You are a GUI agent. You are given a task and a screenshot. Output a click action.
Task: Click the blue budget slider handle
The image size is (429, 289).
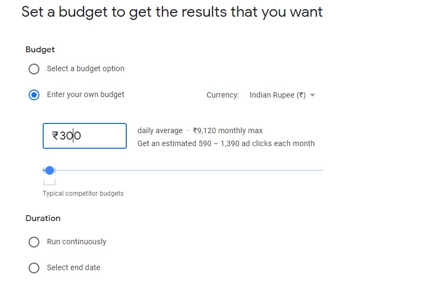pos(50,170)
